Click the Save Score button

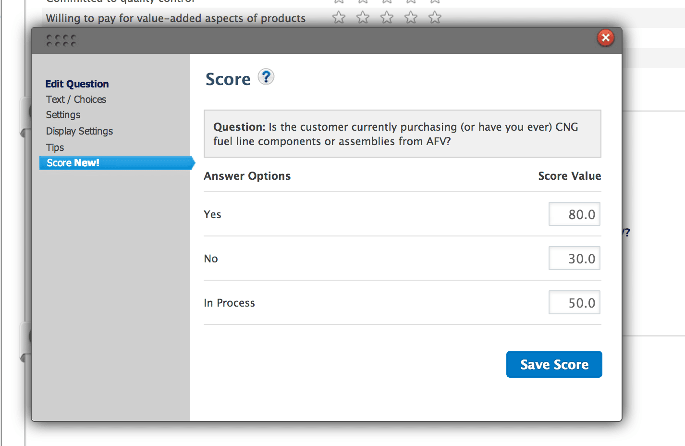(x=554, y=364)
